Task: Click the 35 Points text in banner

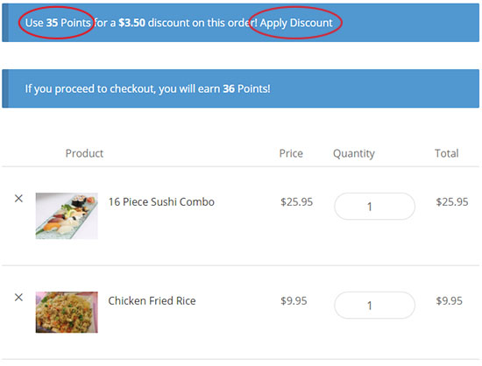Action: (68, 23)
